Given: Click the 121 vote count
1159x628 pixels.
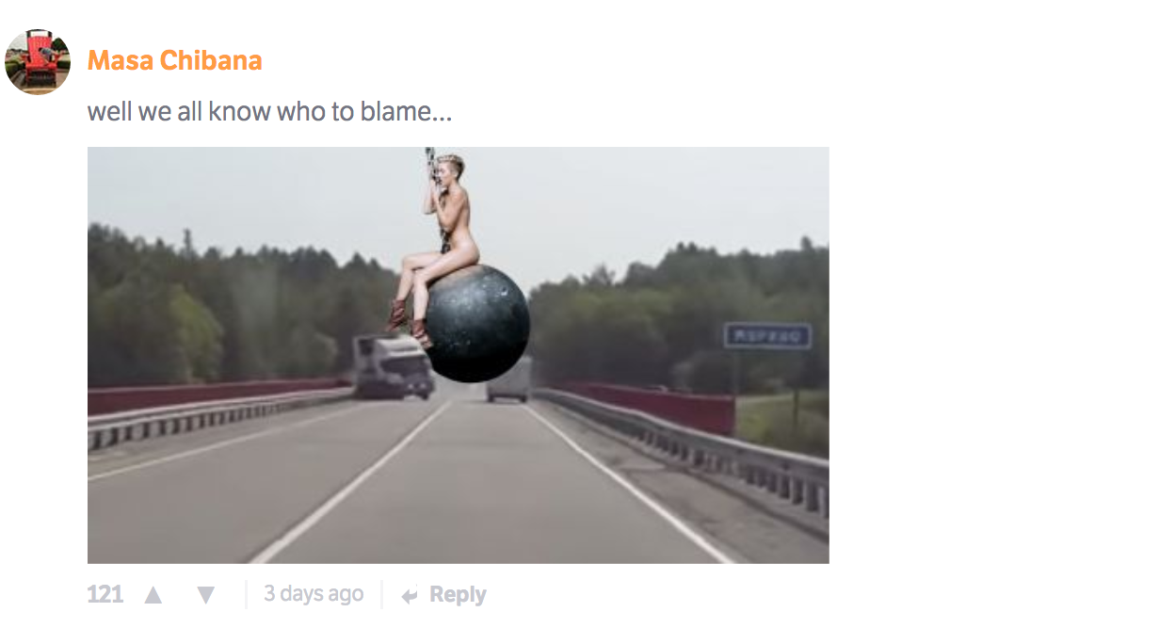Looking at the screenshot, I should click(105, 595).
